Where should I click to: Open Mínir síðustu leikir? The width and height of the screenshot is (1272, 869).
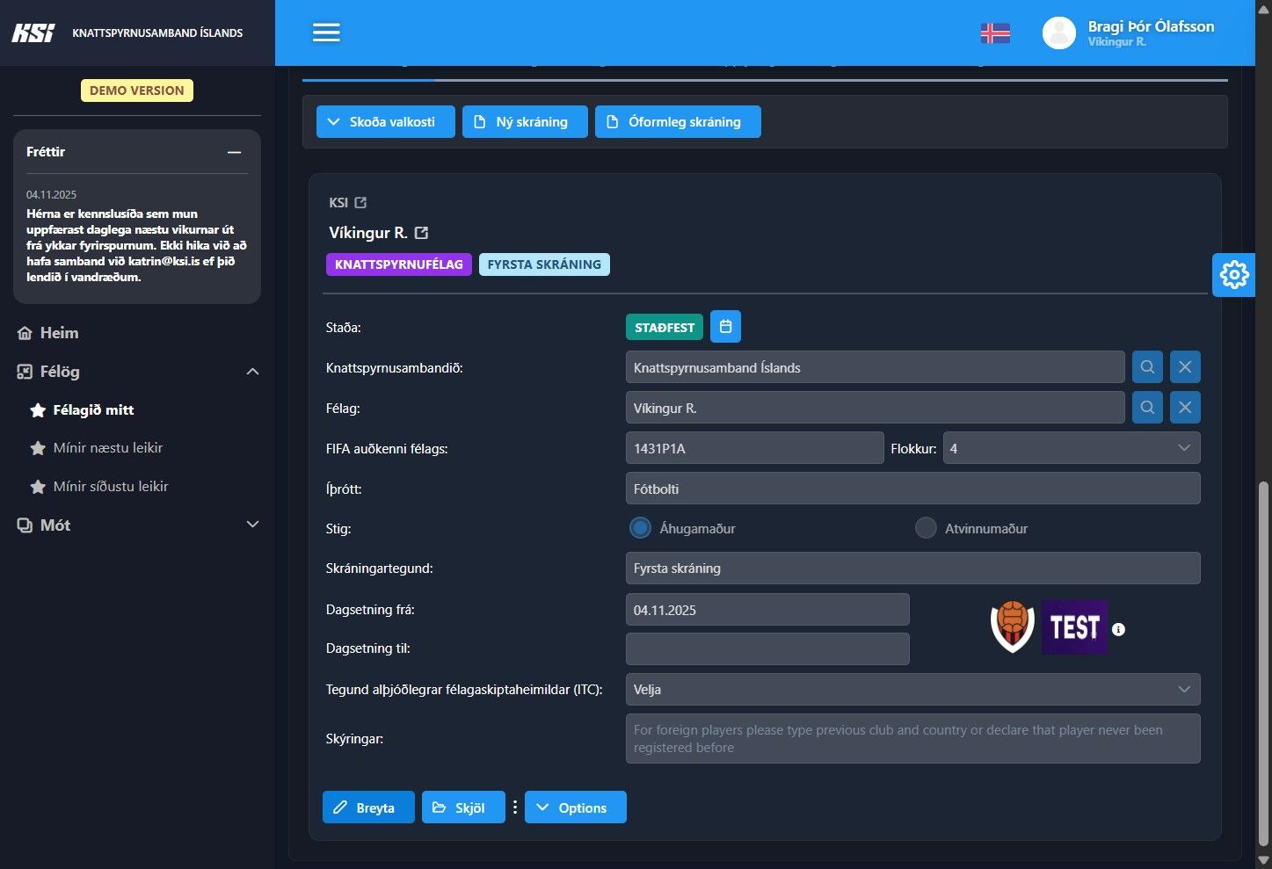coord(111,487)
